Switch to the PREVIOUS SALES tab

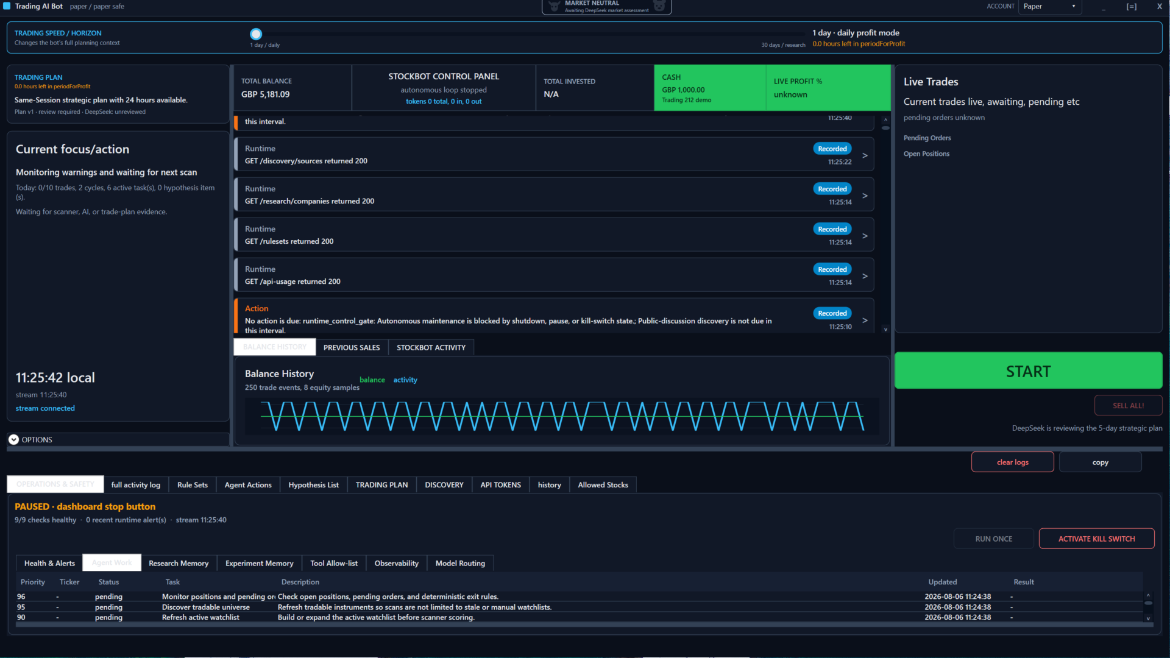(352, 347)
